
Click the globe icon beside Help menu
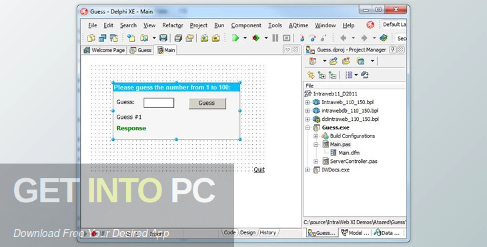[370, 25]
